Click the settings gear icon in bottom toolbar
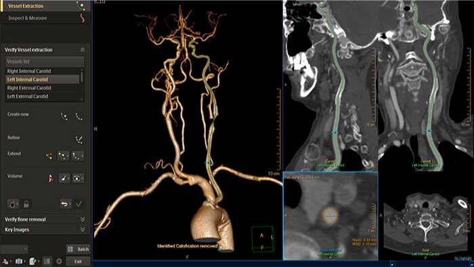The height and width of the screenshot is (267, 474). (59, 261)
